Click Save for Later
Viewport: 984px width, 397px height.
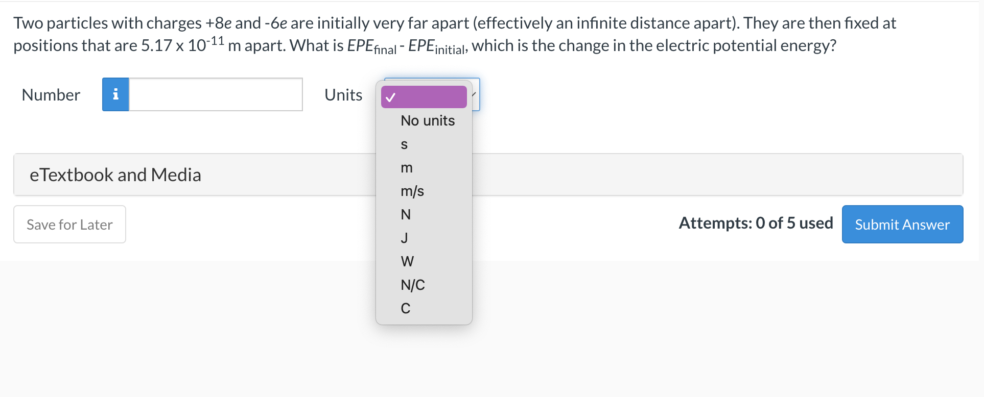pos(69,224)
